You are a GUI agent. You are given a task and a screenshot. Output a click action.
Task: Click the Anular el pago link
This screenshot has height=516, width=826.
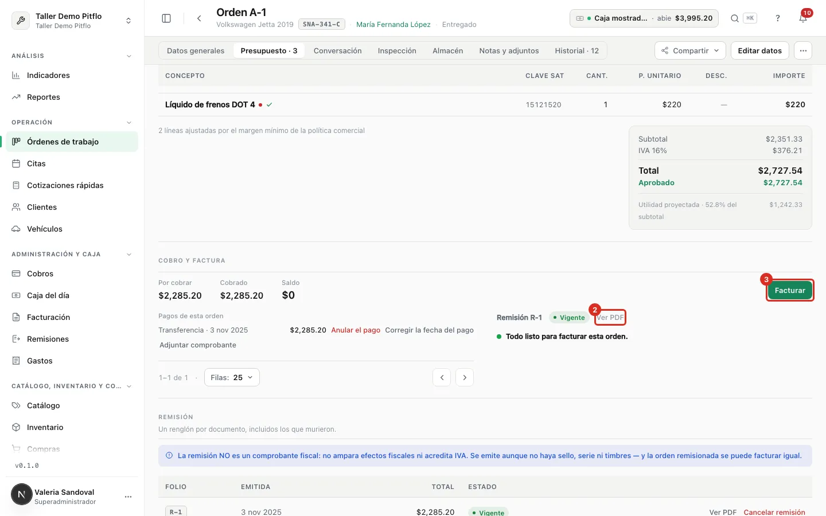coord(356,330)
